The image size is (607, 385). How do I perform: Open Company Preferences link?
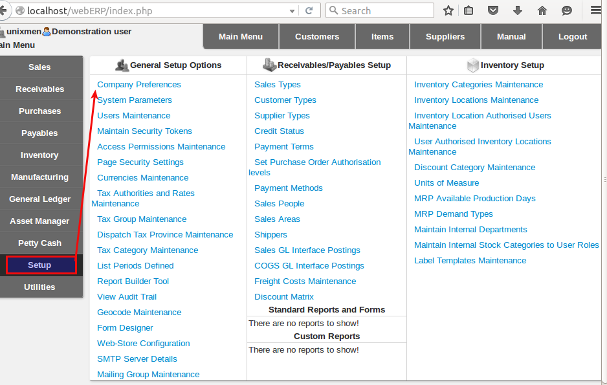pyautogui.click(x=139, y=85)
